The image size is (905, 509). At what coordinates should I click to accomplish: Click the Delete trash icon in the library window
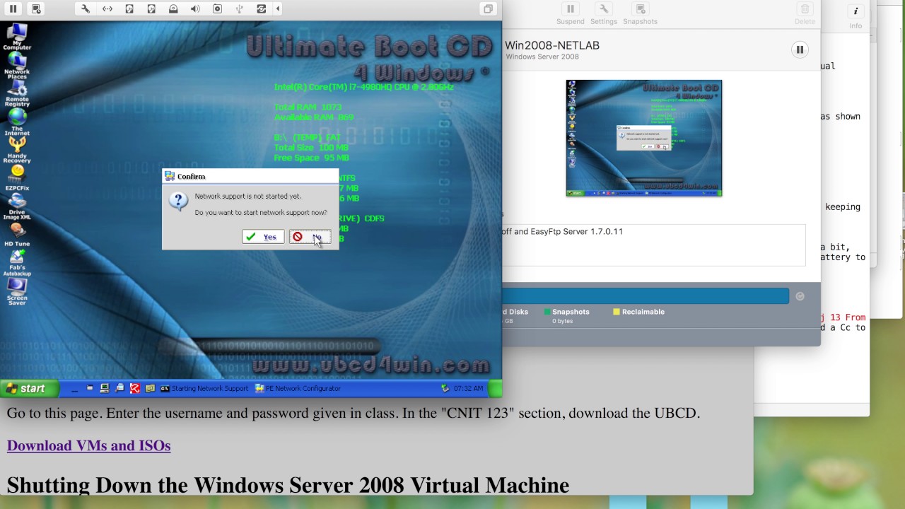tap(805, 14)
